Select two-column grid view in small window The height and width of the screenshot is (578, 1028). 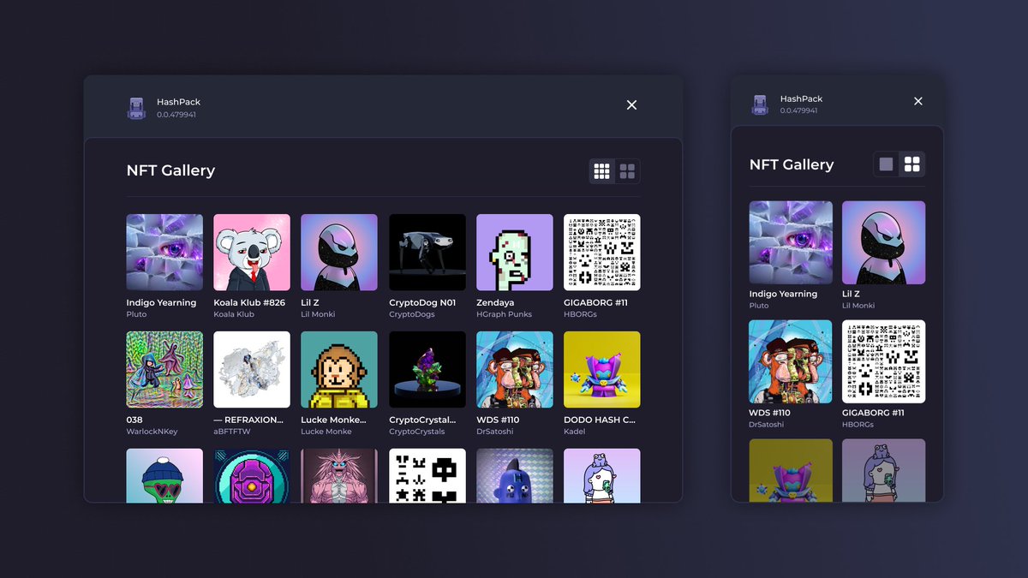point(912,164)
